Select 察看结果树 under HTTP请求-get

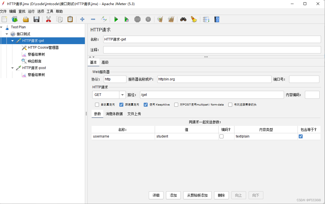click(x=36, y=54)
